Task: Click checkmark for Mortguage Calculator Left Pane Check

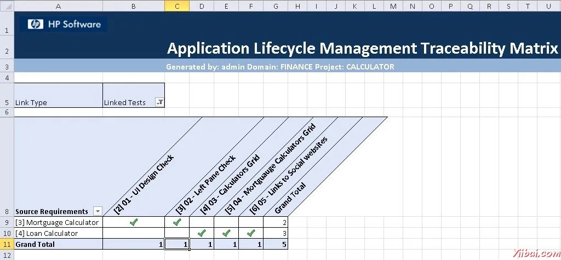Action: point(177,222)
